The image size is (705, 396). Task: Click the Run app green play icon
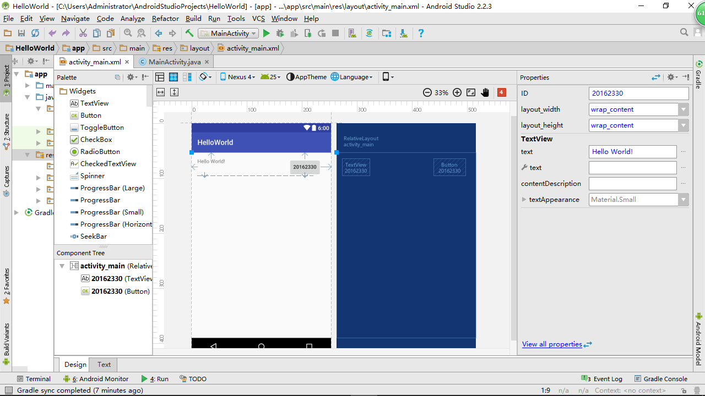pyautogui.click(x=266, y=33)
